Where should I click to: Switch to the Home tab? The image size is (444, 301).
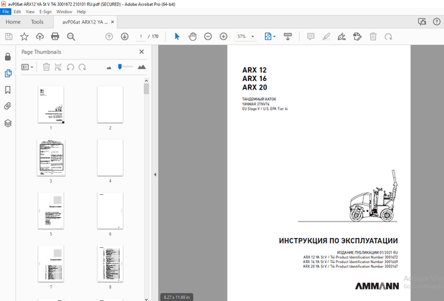13,21
